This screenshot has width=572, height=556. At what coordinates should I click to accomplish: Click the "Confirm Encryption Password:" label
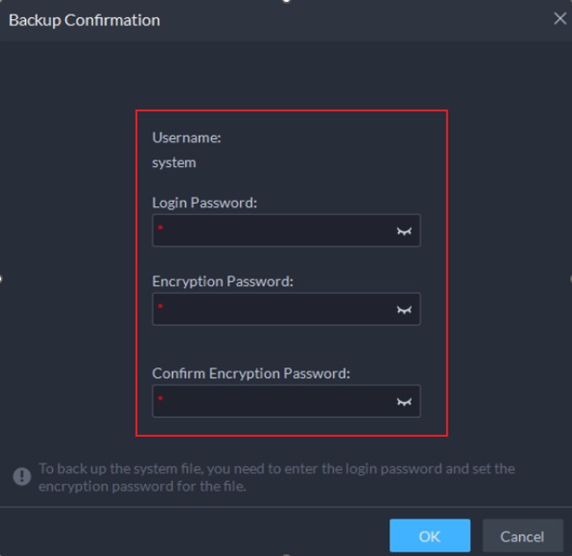coord(250,373)
